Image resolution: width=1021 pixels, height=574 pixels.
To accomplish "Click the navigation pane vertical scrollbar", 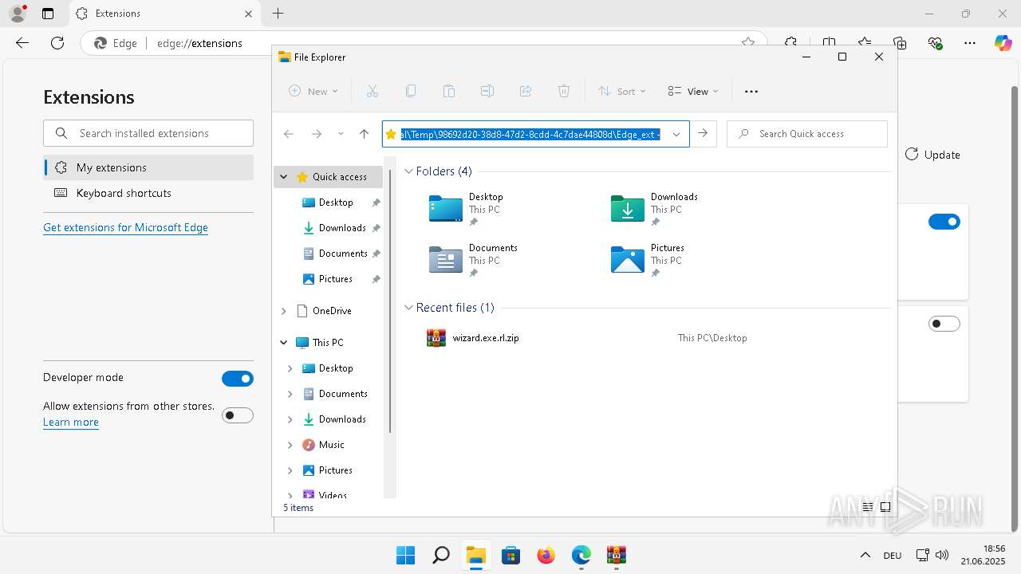I will (x=390, y=303).
